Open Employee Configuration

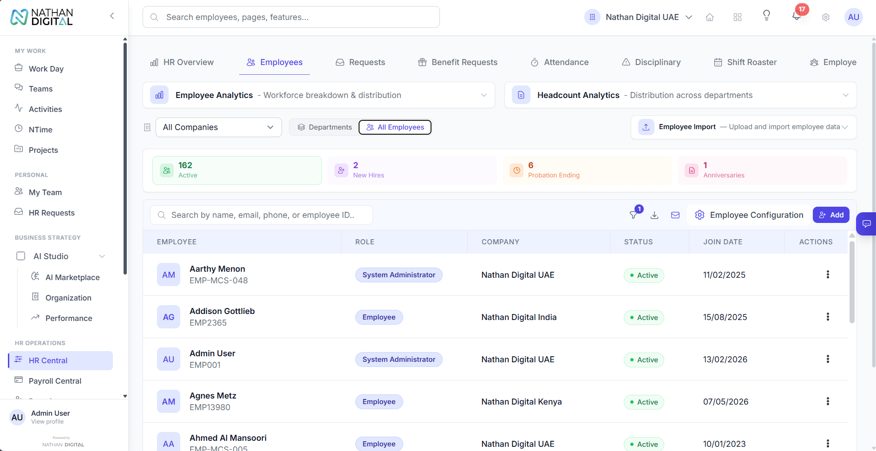coord(749,215)
